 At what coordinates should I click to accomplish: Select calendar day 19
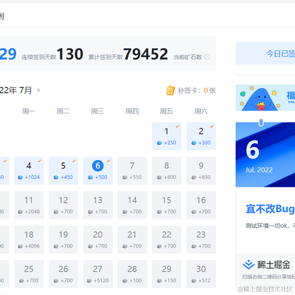pos(63,240)
